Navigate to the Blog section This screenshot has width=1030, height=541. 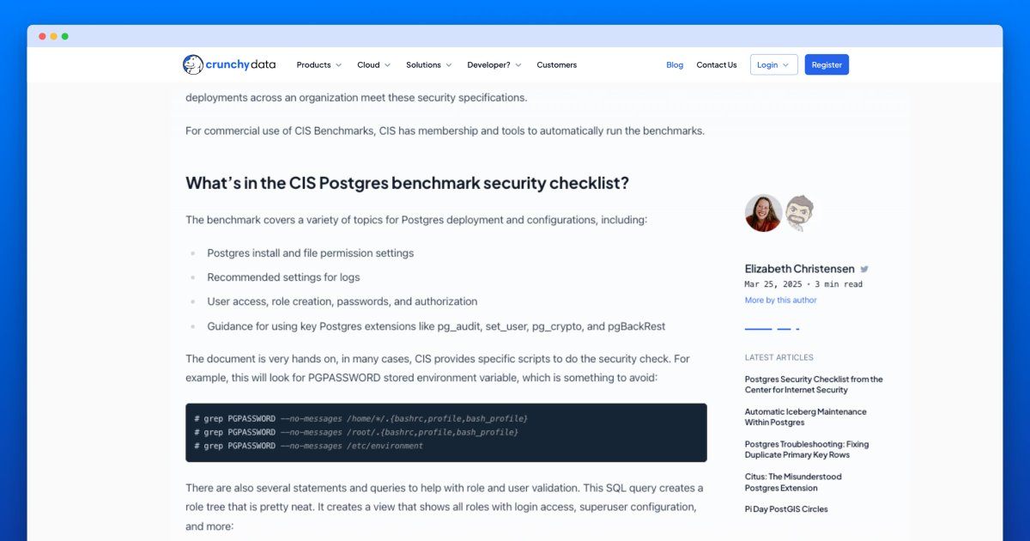point(675,64)
